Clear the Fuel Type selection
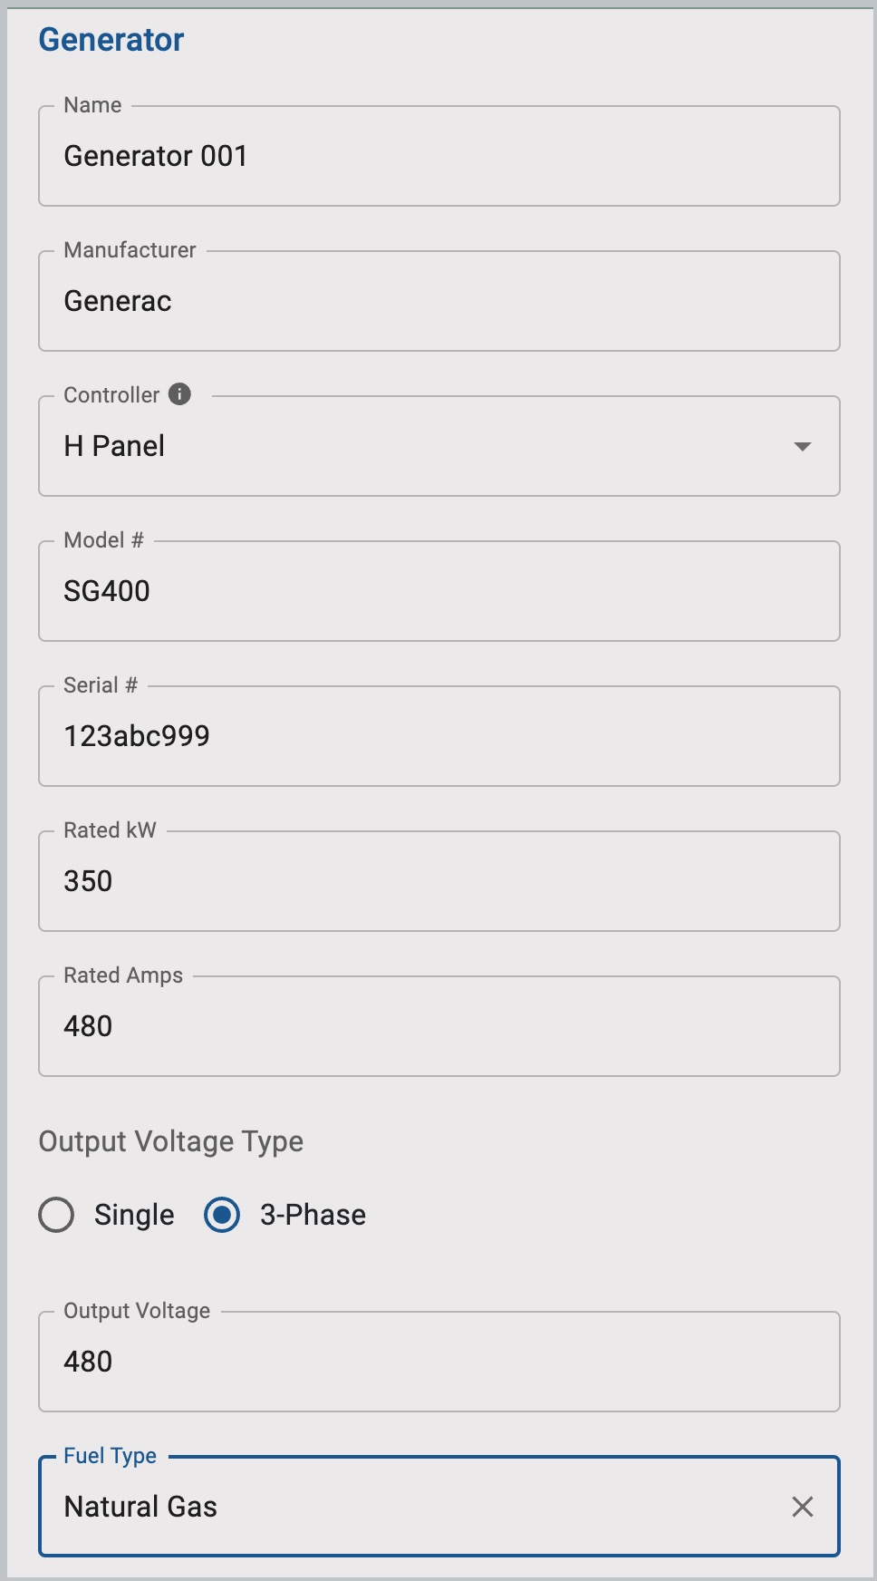 (x=802, y=1507)
